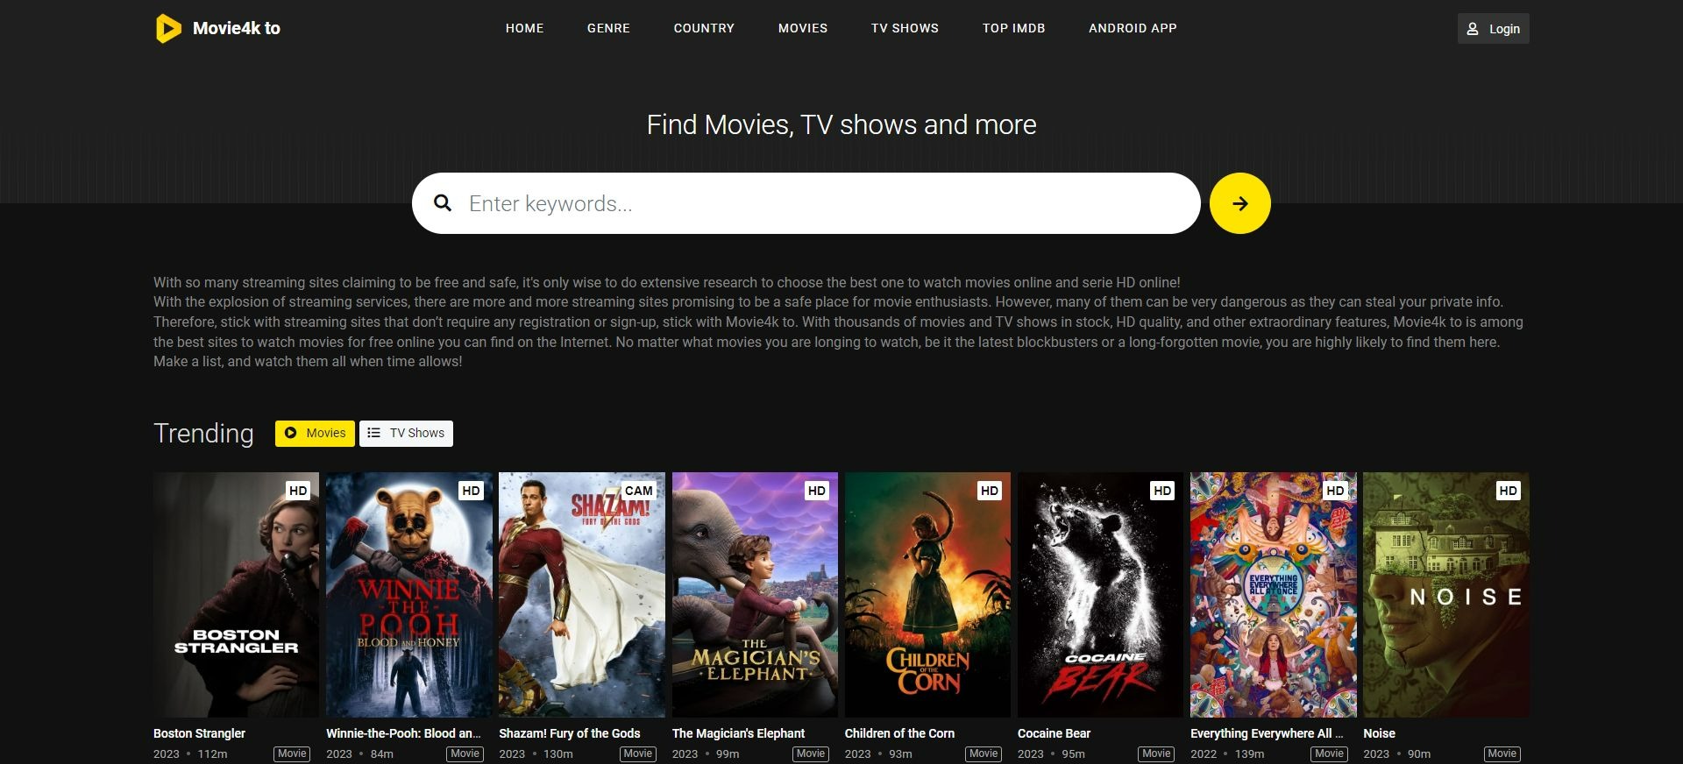
Task: Click the Movie tag under Noise
Action: 1502,753
